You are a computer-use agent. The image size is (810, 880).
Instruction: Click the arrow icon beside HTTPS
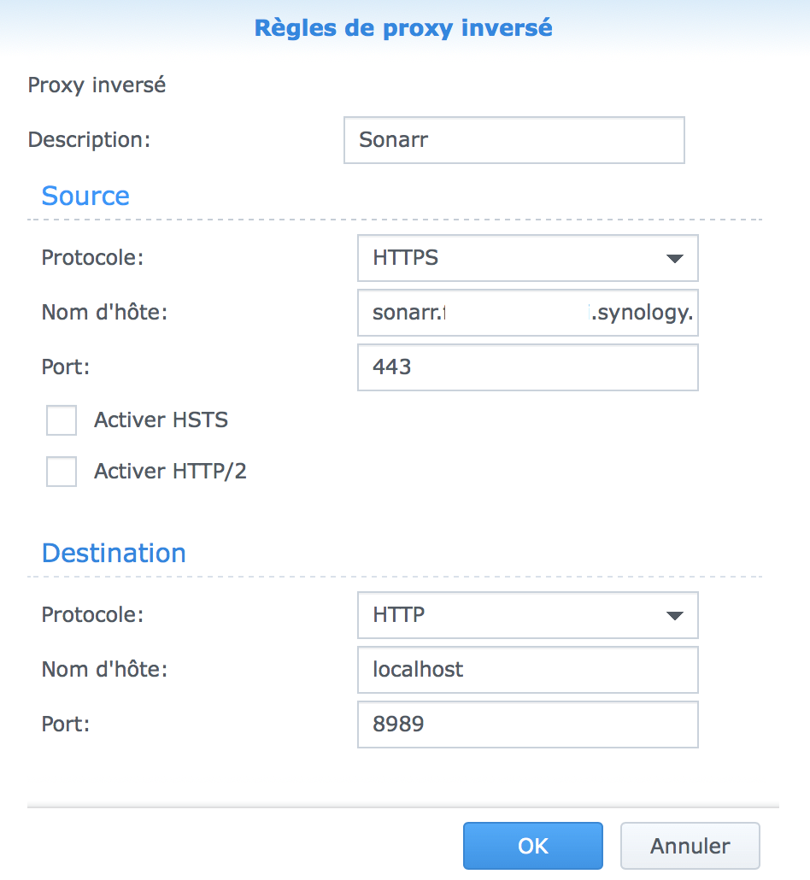[674, 258]
